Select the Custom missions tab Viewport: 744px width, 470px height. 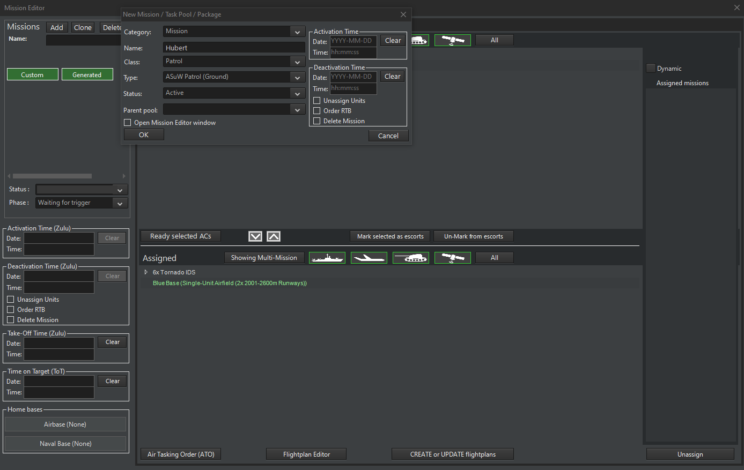click(32, 74)
